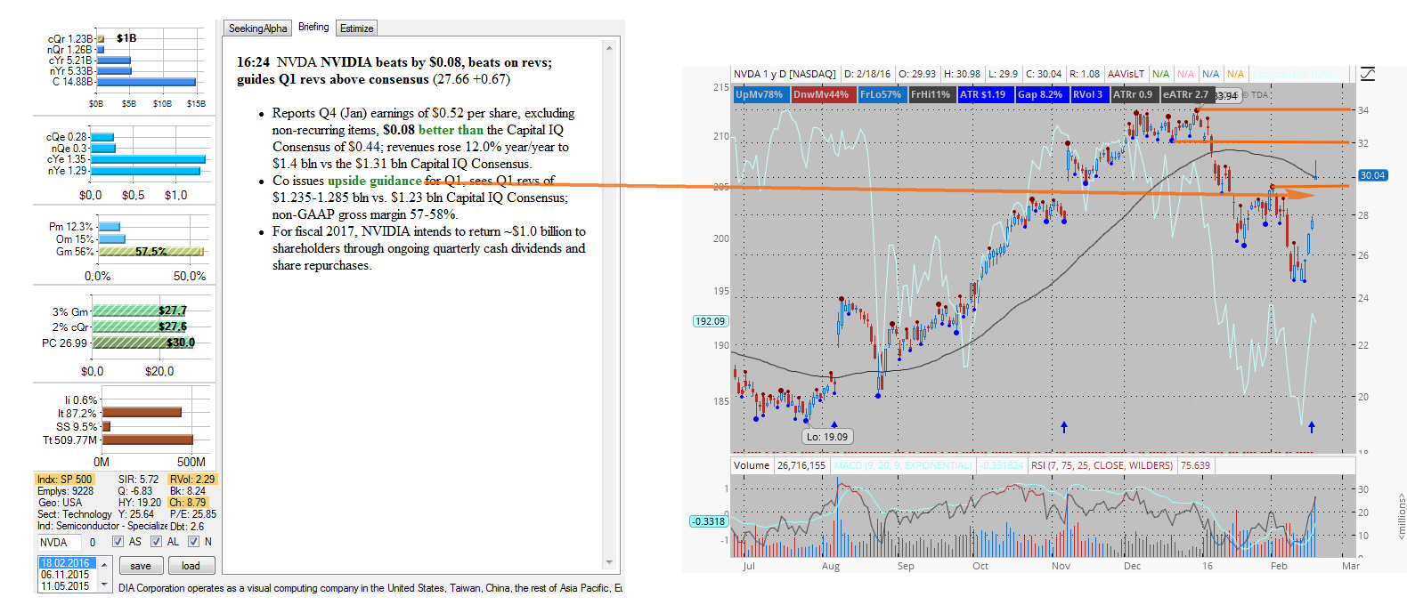Click the Lo: 19.09 label
The width and height of the screenshot is (1407, 605).
[827, 437]
